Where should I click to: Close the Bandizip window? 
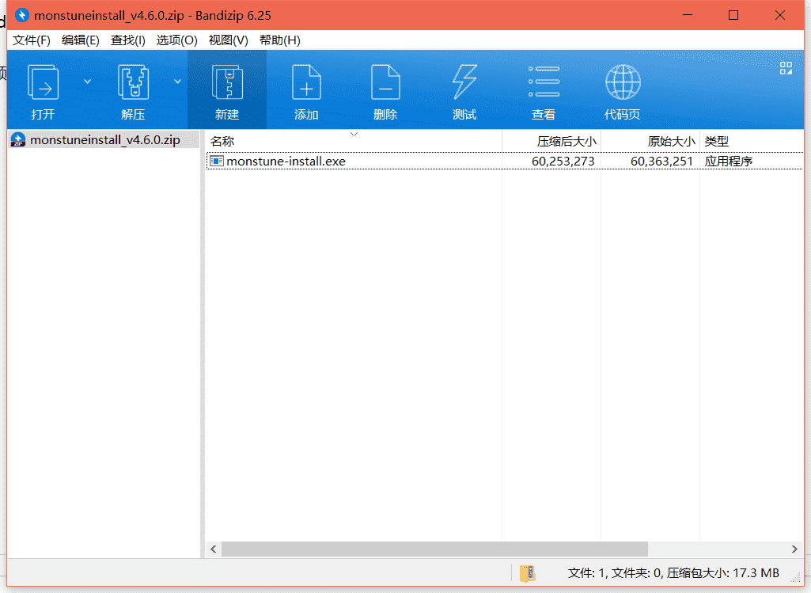pyautogui.click(x=780, y=15)
